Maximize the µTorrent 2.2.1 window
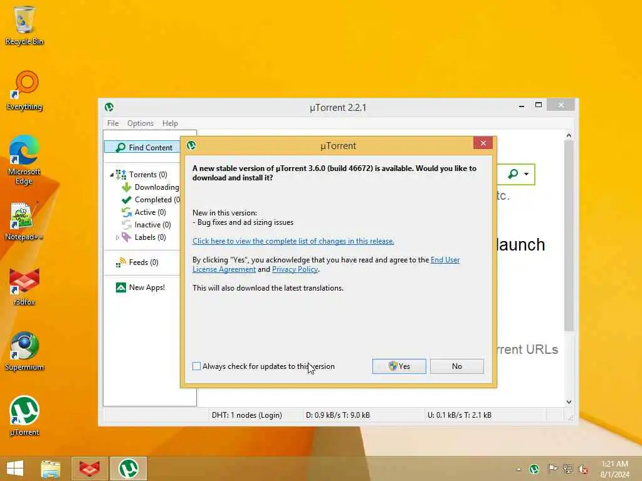The height and width of the screenshot is (481, 642). tap(539, 105)
